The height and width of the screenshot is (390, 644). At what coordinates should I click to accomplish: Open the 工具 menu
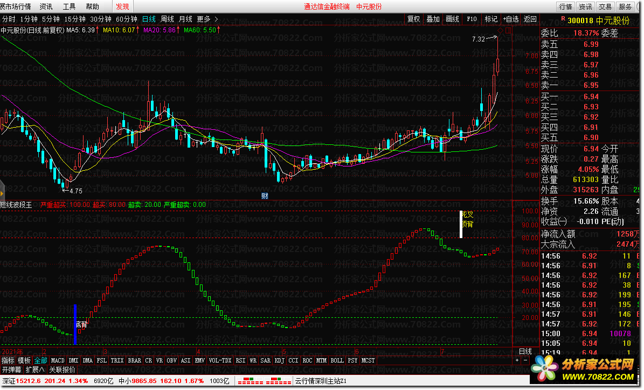(x=69, y=6)
